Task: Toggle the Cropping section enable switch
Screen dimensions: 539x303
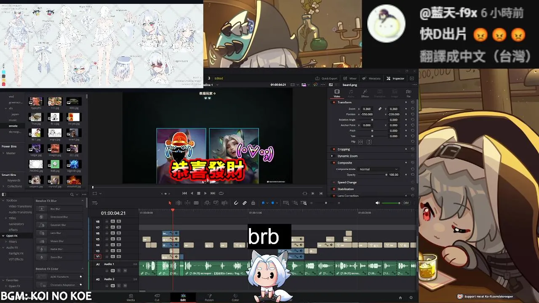Action: (x=334, y=149)
